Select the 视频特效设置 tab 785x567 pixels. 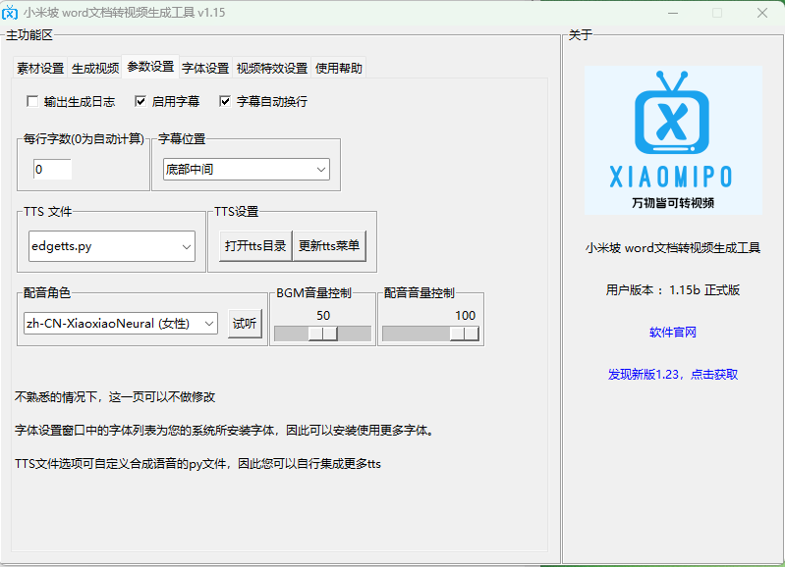272,69
